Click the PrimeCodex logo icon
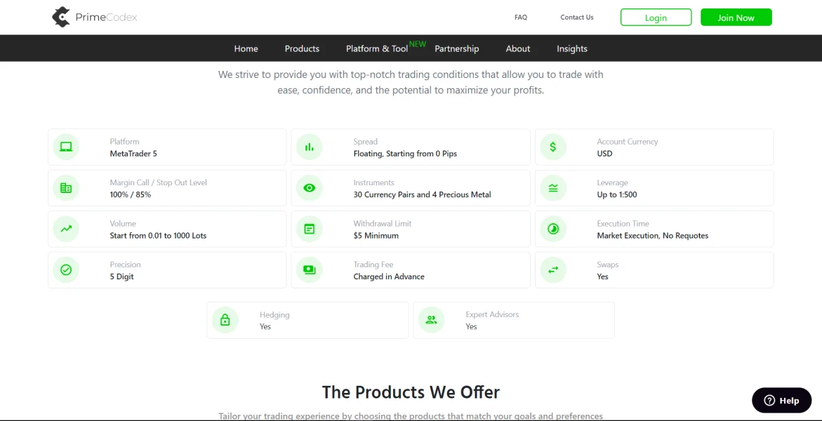The width and height of the screenshot is (822, 421). click(x=61, y=17)
